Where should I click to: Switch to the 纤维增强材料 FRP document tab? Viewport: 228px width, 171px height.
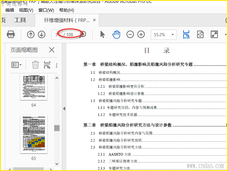pyautogui.click(x=67, y=20)
